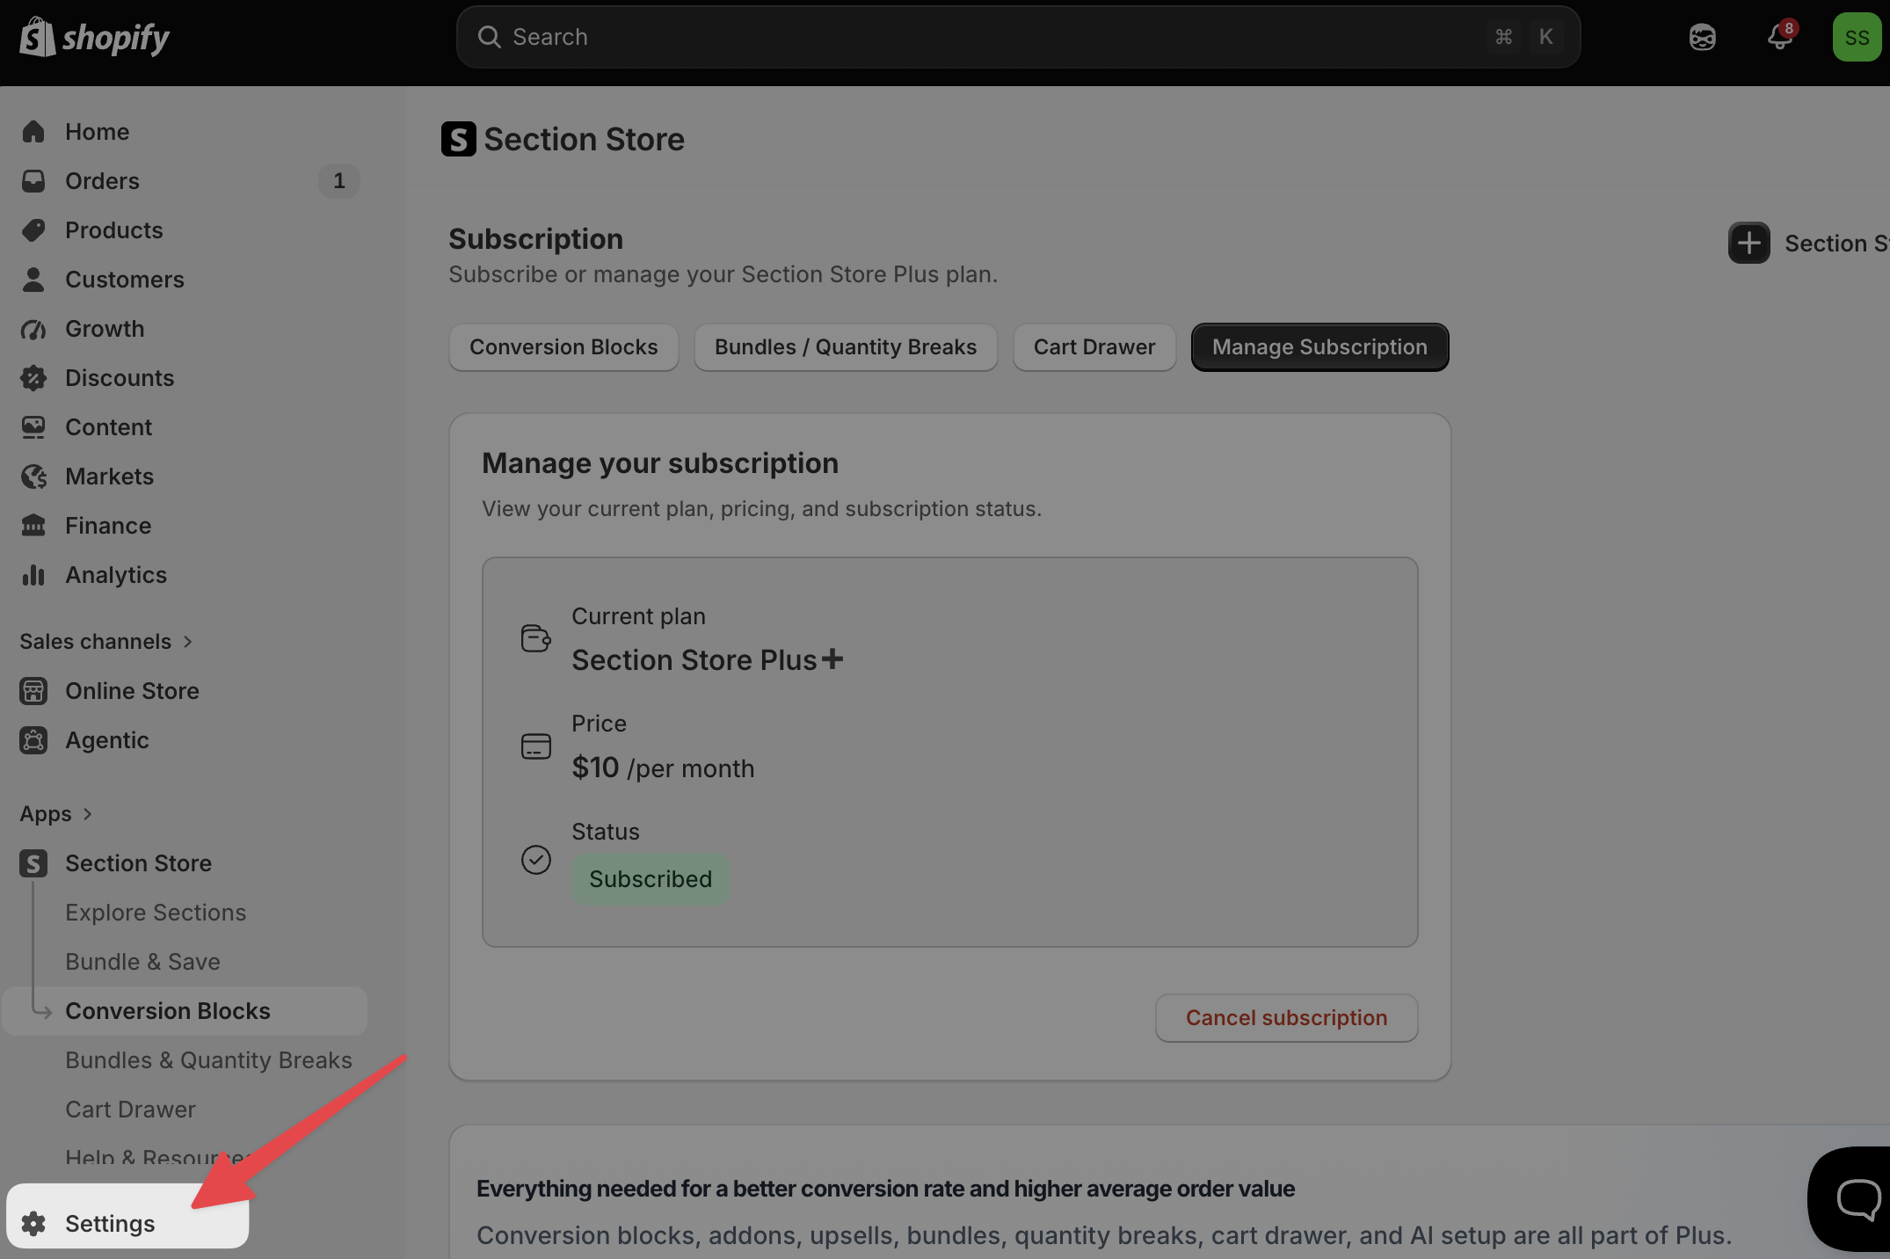
Task: Click the plus icon beside Section Store label
Action: point(1749,243)
